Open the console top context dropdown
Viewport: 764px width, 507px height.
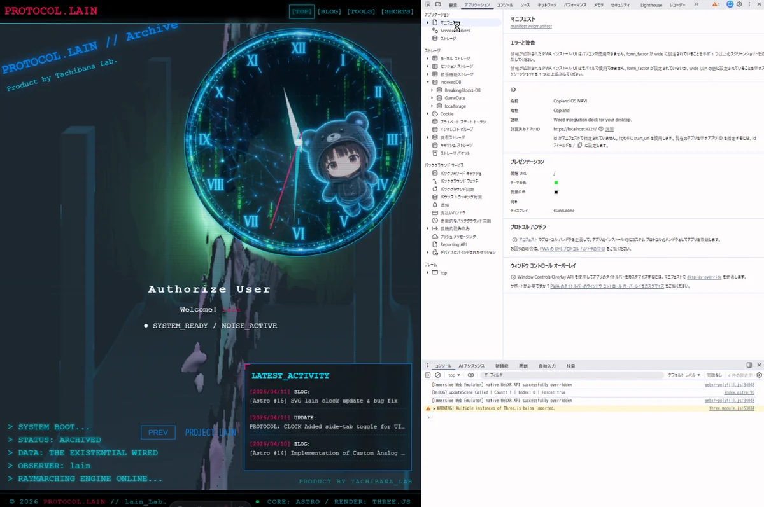(454, 375)
